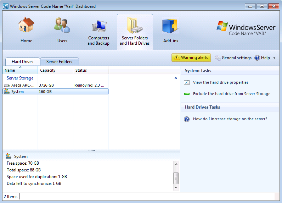Open How do I increase storage help link
Screen dimensions: 282x203
230,119
